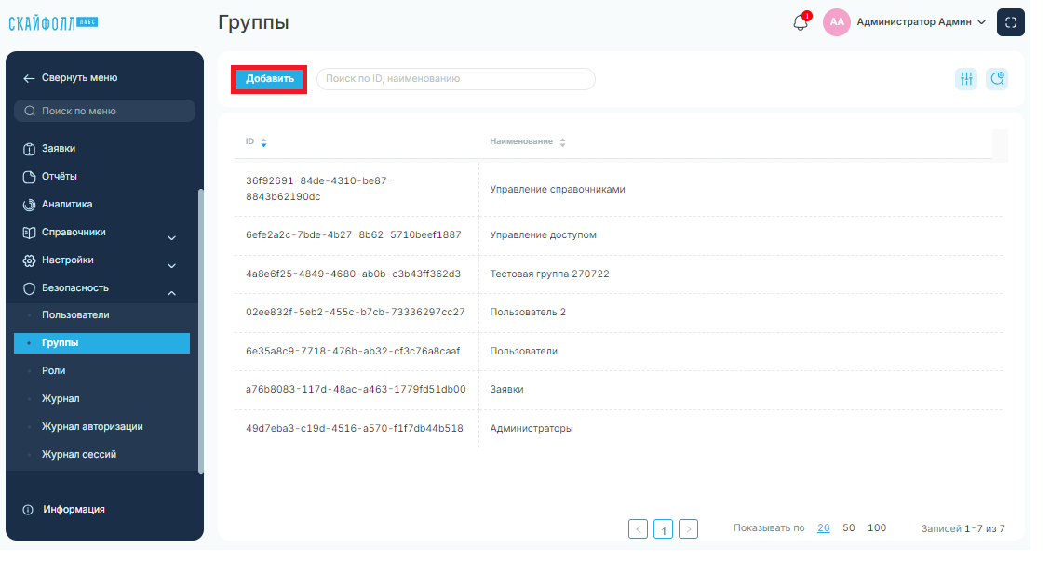
Task: Open the notifications bell icon
Action: coord(801,22)
